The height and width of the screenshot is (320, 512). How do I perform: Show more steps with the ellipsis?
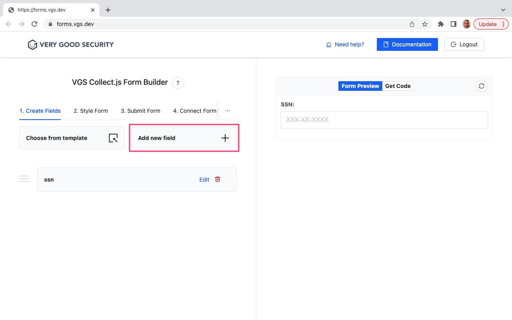228,111
